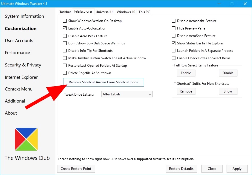Uncheck Enable Auto-Colorization

[65, 28]
